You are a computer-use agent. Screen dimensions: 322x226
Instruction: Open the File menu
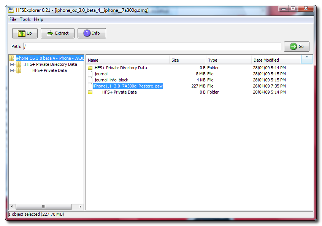pos(13,19)
